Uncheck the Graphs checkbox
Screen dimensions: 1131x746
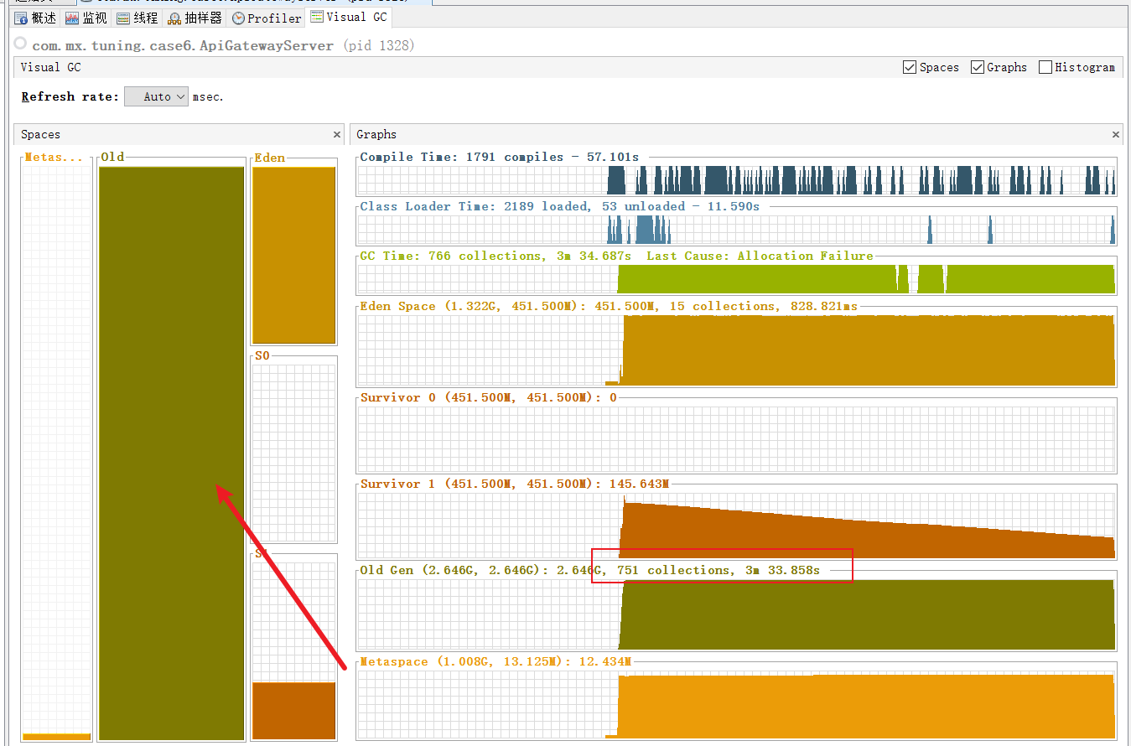coord(978,67)
